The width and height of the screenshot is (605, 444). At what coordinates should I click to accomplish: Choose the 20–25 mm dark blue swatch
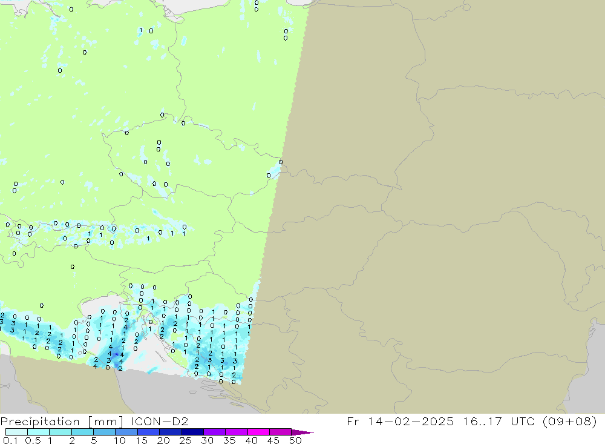point(171,432)
